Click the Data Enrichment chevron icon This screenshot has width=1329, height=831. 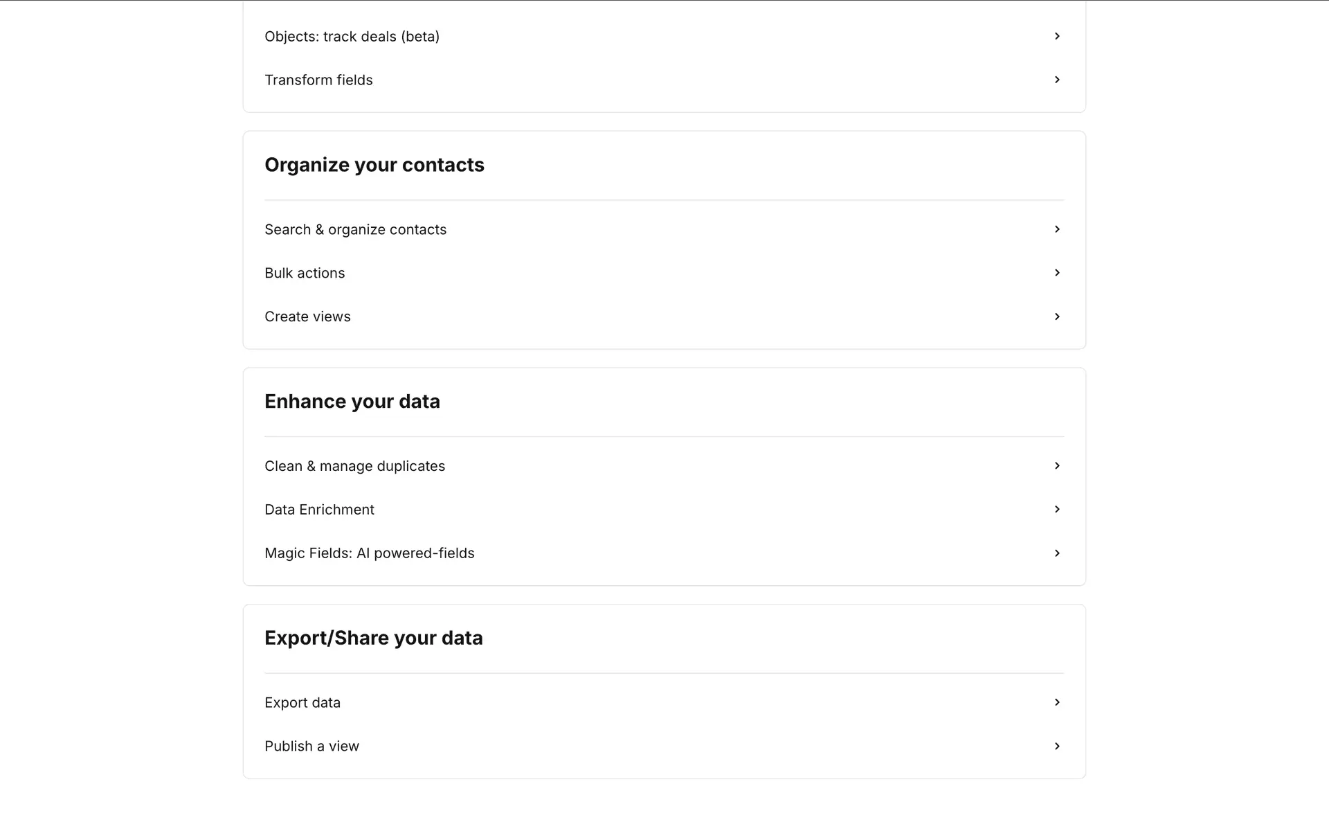coord(1057,510)
